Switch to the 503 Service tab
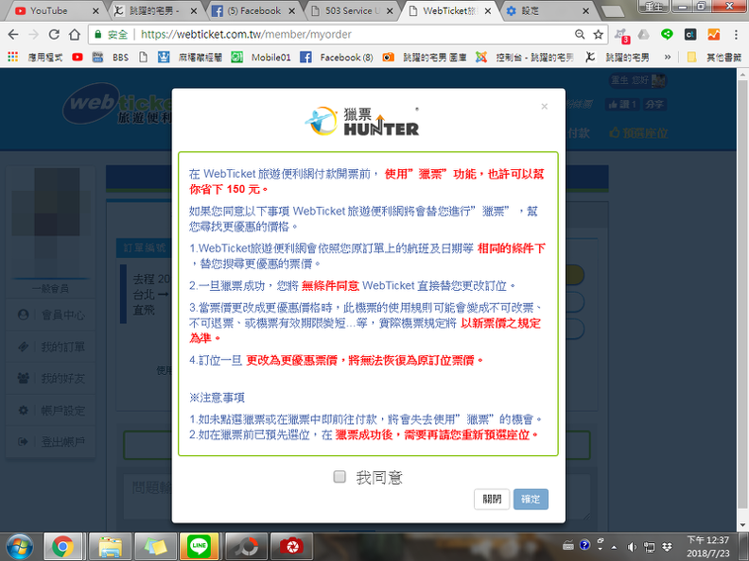The width and height of the screenshot is (749, 561). (x=351, y=10)
